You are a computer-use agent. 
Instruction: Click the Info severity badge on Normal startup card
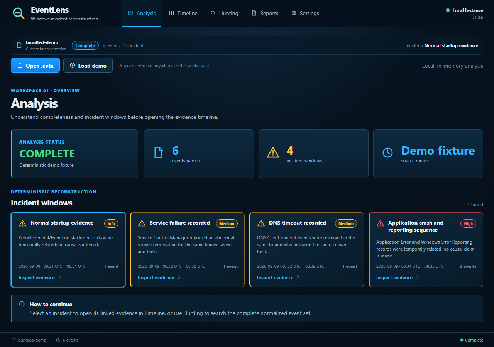pos(111,223)
